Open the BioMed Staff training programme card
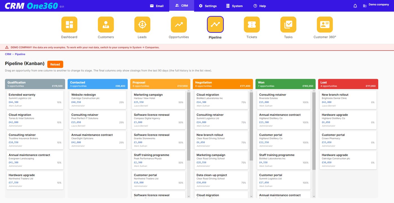 tap(284, 160)
